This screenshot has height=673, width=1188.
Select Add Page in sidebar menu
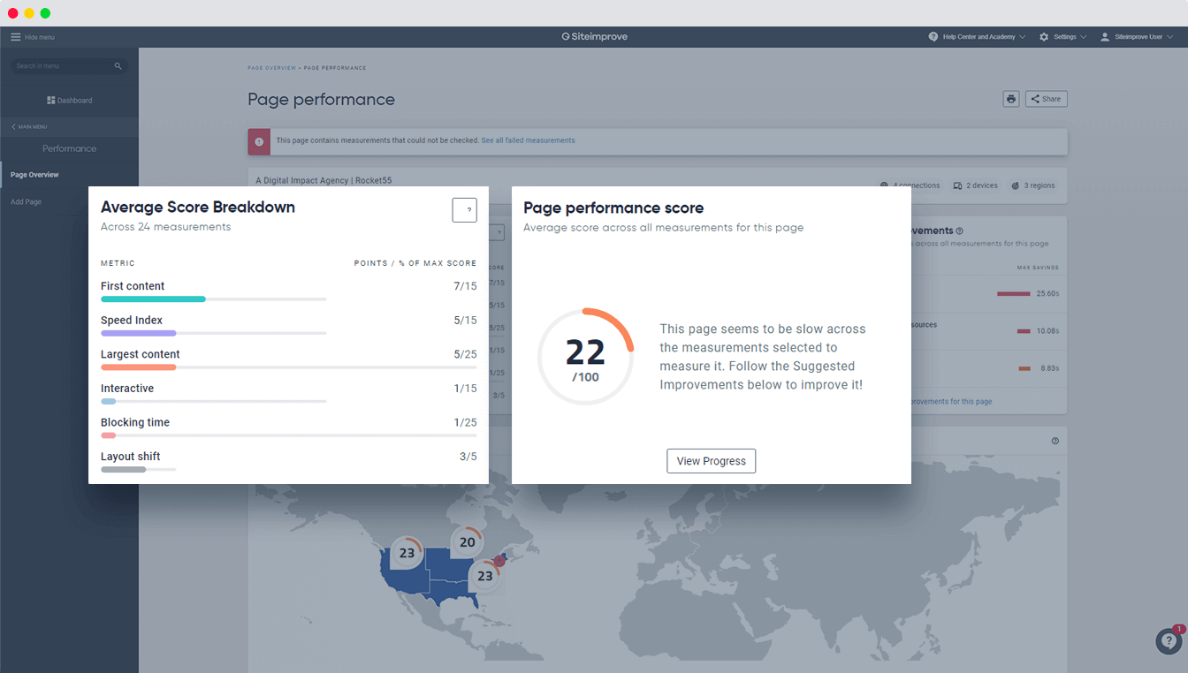[26, 202]
